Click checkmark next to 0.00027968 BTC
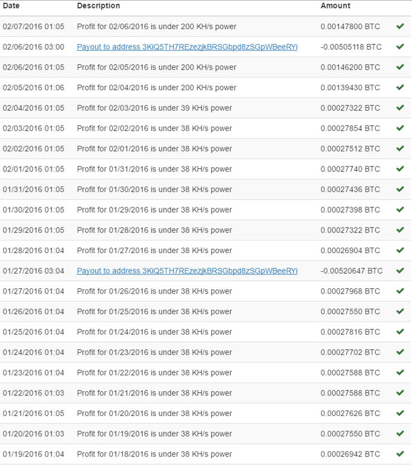 tap(400, 291)
